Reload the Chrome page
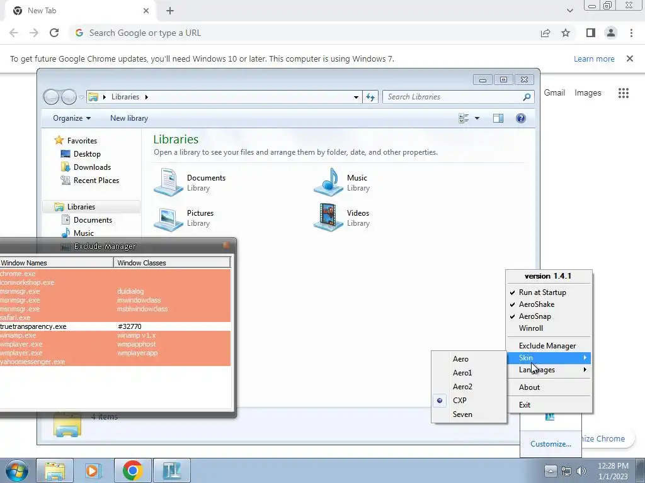The image size is (645, 483). tap(54, 33)
